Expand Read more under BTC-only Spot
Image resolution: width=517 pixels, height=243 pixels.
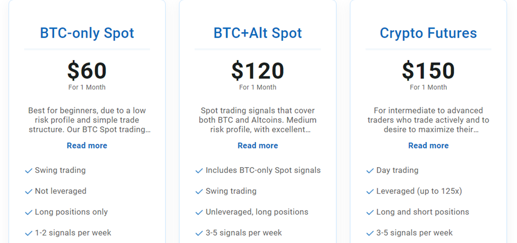coord(87,145)
